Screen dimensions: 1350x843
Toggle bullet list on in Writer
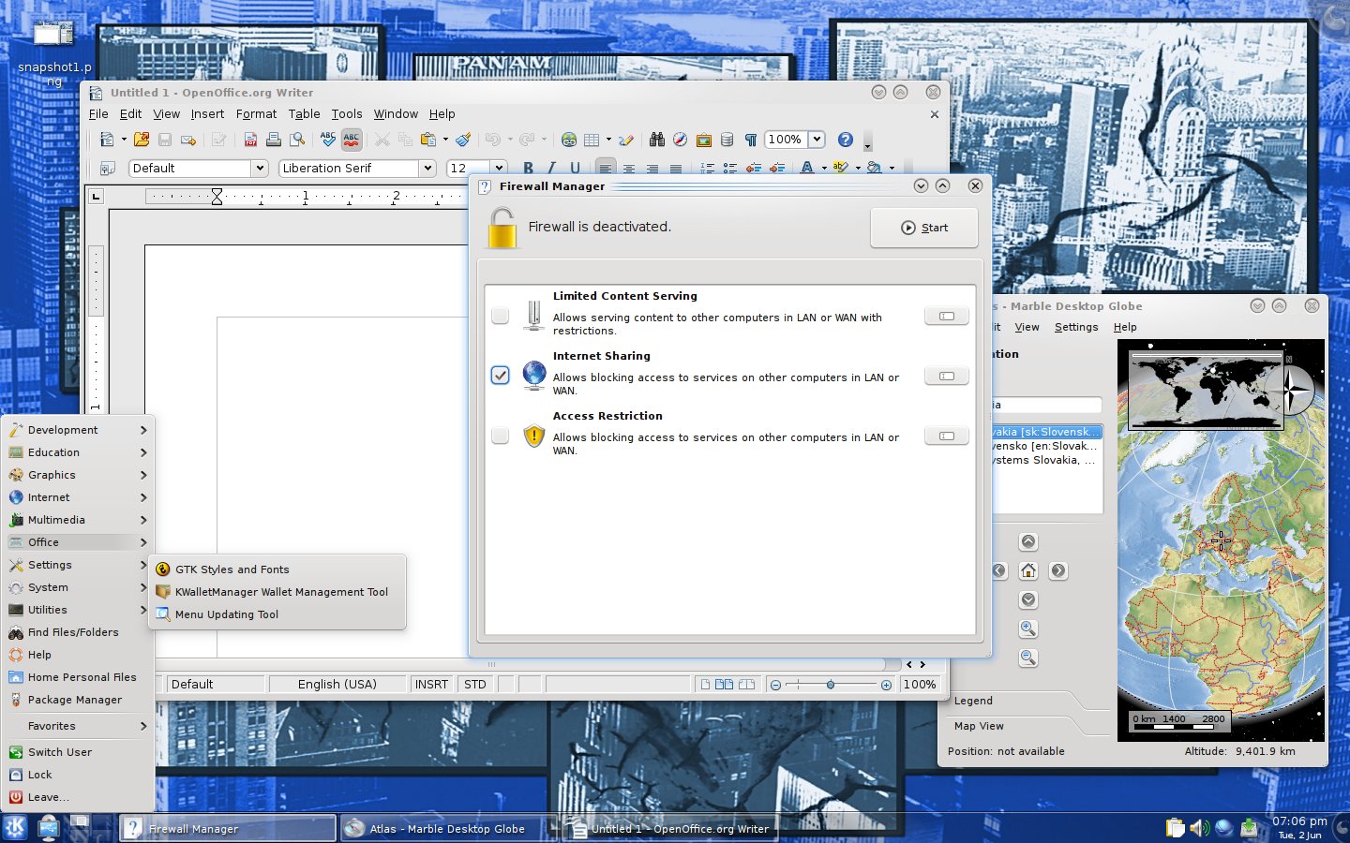click(x=729, y=168)
